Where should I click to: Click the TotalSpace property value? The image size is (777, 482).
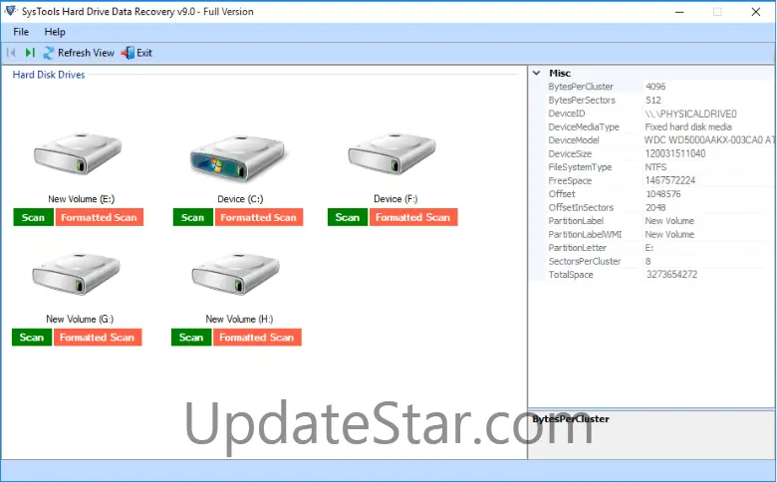point(671,275)
